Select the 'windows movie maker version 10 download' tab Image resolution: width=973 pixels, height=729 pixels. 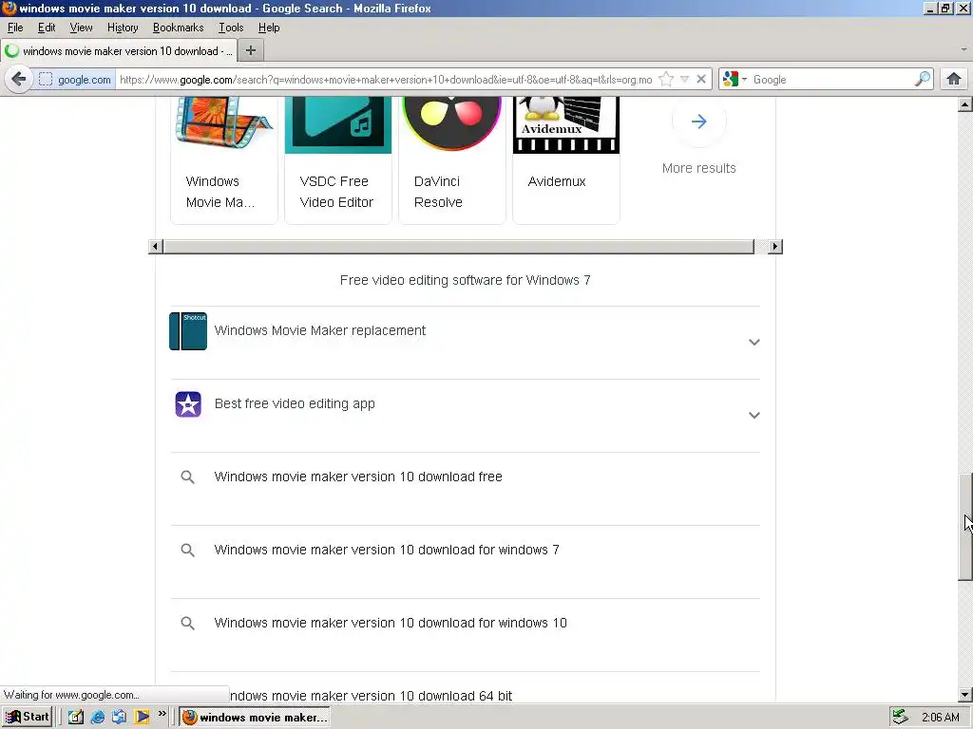[x=118, y=51]
